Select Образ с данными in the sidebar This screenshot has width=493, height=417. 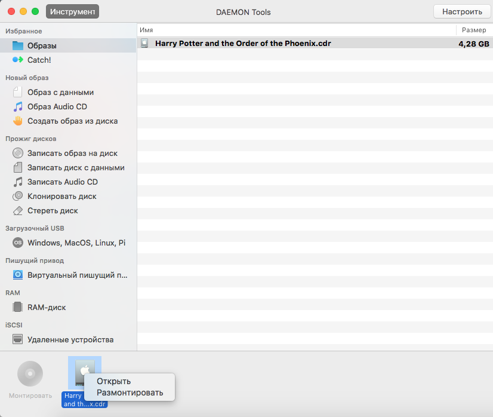tap(68, 92)
